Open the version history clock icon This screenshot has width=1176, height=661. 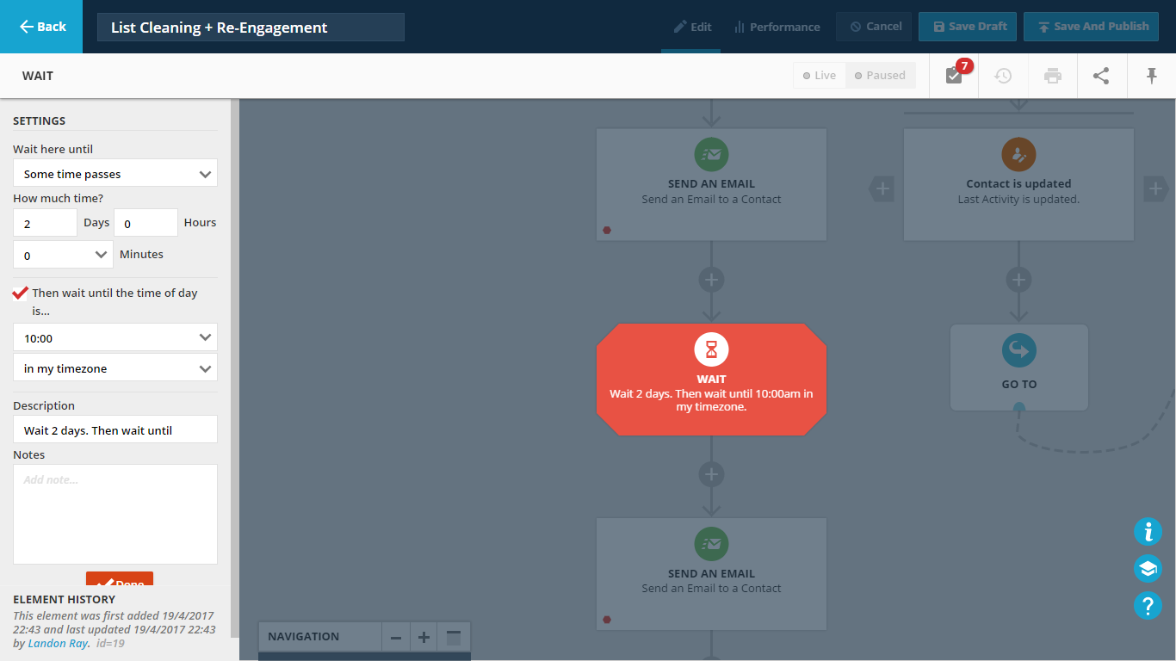pos(1003,76)
